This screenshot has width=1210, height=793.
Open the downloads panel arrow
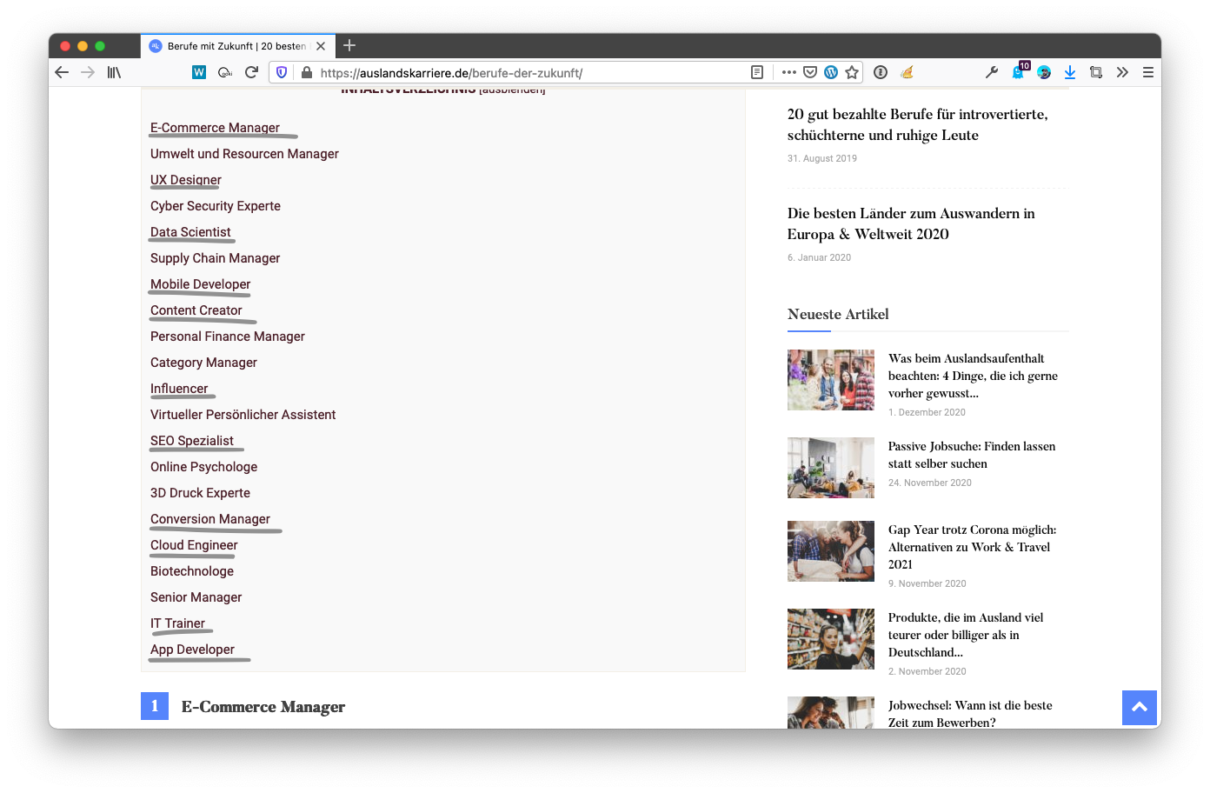1070,72
